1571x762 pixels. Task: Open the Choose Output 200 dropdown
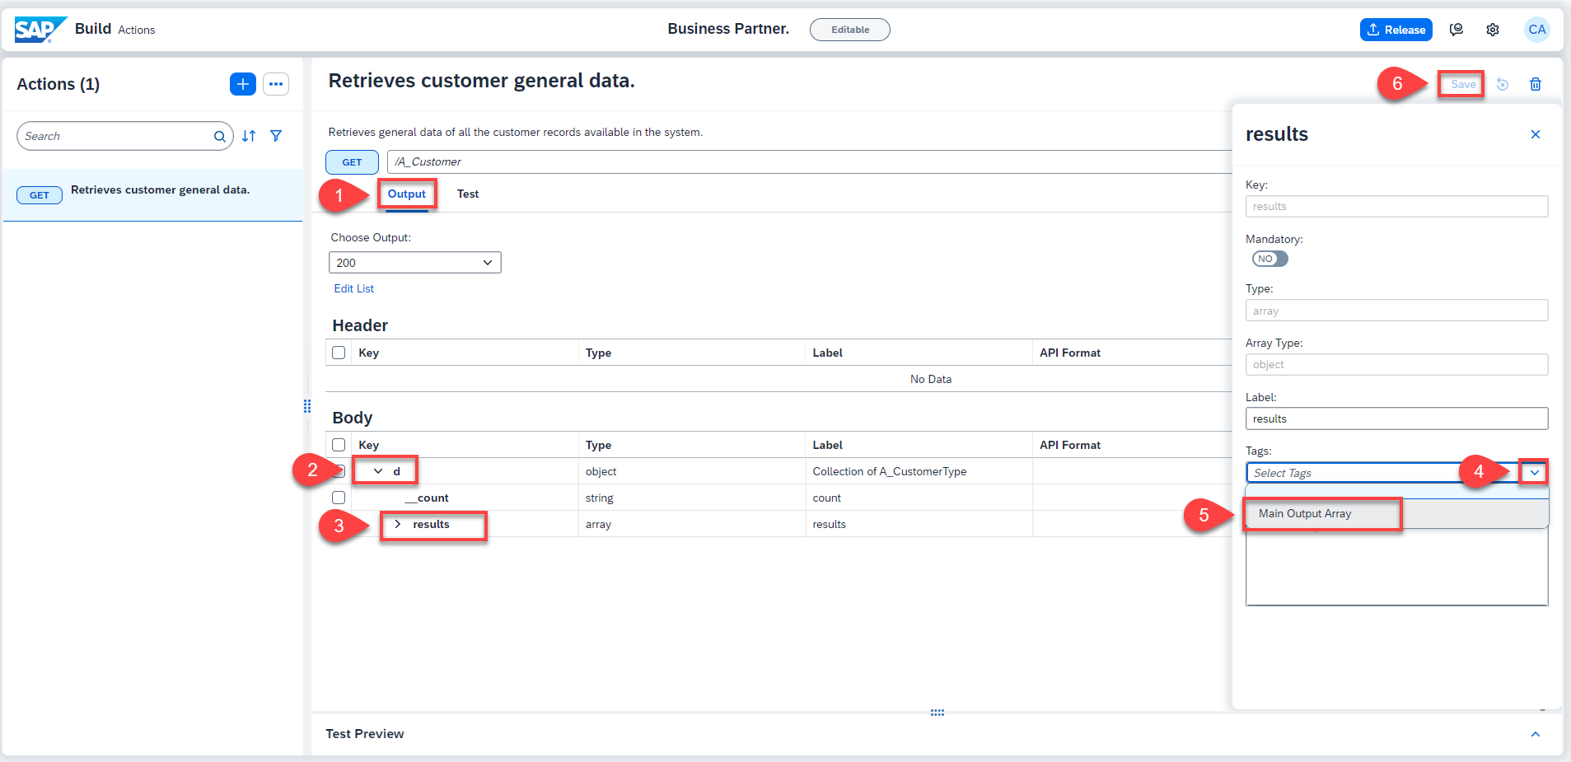415,263
